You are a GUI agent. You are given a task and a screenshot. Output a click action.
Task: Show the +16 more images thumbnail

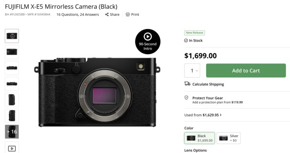[x=12, y=132]
